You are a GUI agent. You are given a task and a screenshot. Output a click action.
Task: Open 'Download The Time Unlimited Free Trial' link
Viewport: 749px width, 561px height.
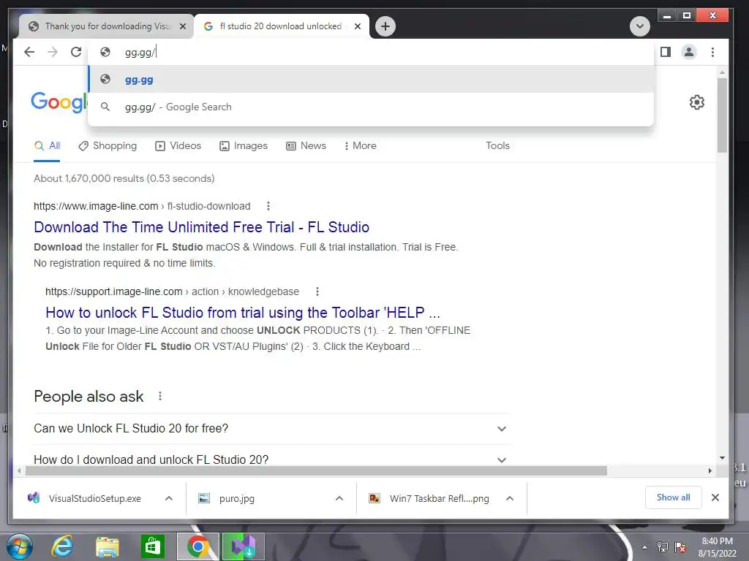pos(202,227)
